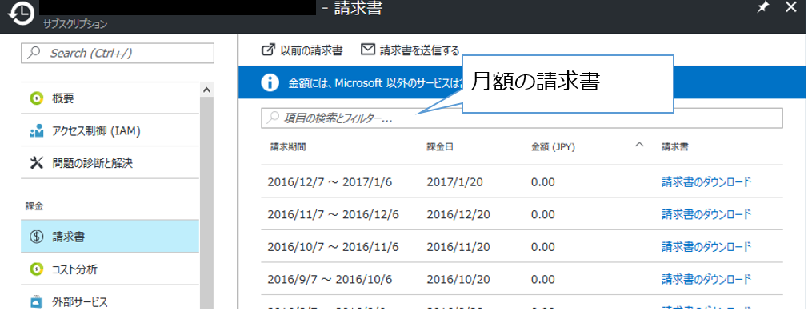Click amount 0.00 in 2016/12/20 row
The height and width of the screenshot is (315, 808).
542,214
